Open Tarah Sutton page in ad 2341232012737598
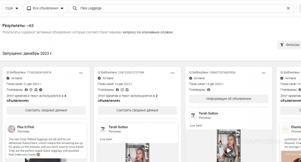This screenshot has width=301, height=162. (118, 127)
